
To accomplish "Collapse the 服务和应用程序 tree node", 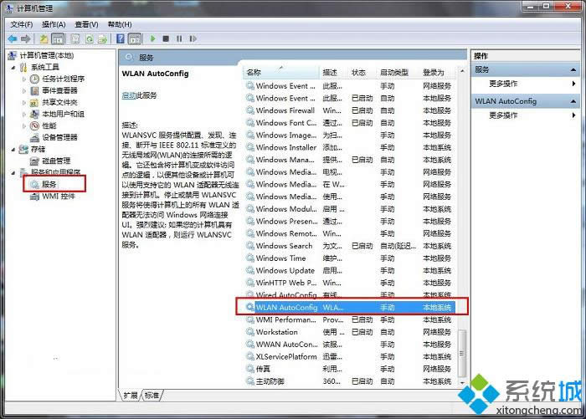I will (x=13, y=173).
